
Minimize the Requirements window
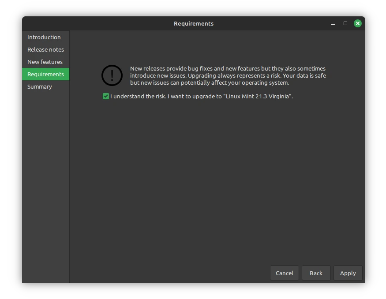(x=333, y=23)
